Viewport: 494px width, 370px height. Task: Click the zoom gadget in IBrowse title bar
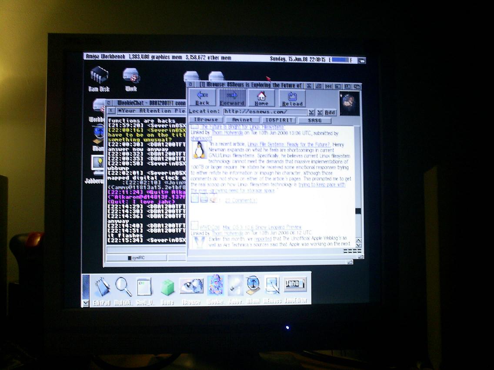(x=347, y=86)
